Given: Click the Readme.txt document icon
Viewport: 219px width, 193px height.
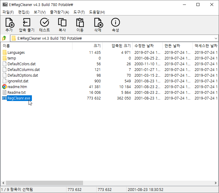Looking at the screenshot, I should click(x=5, y=92).
